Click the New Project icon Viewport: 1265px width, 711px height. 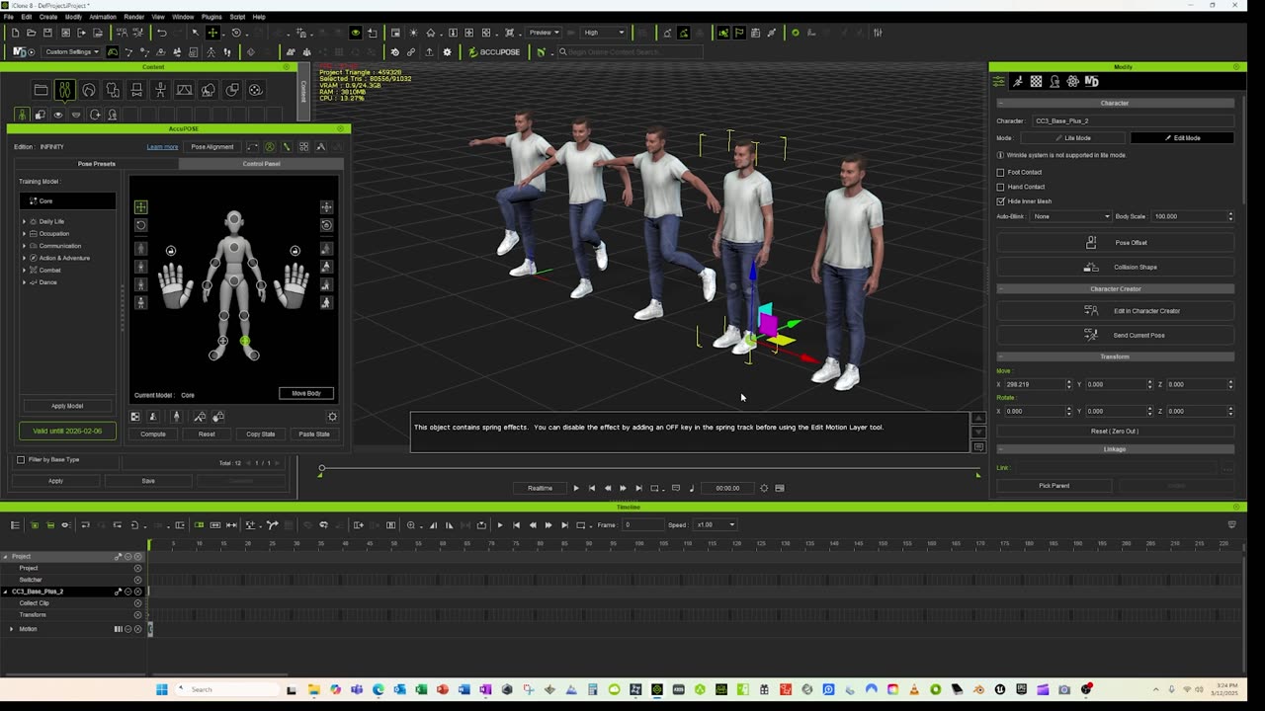pyautogui.click(x=15, y=33)
